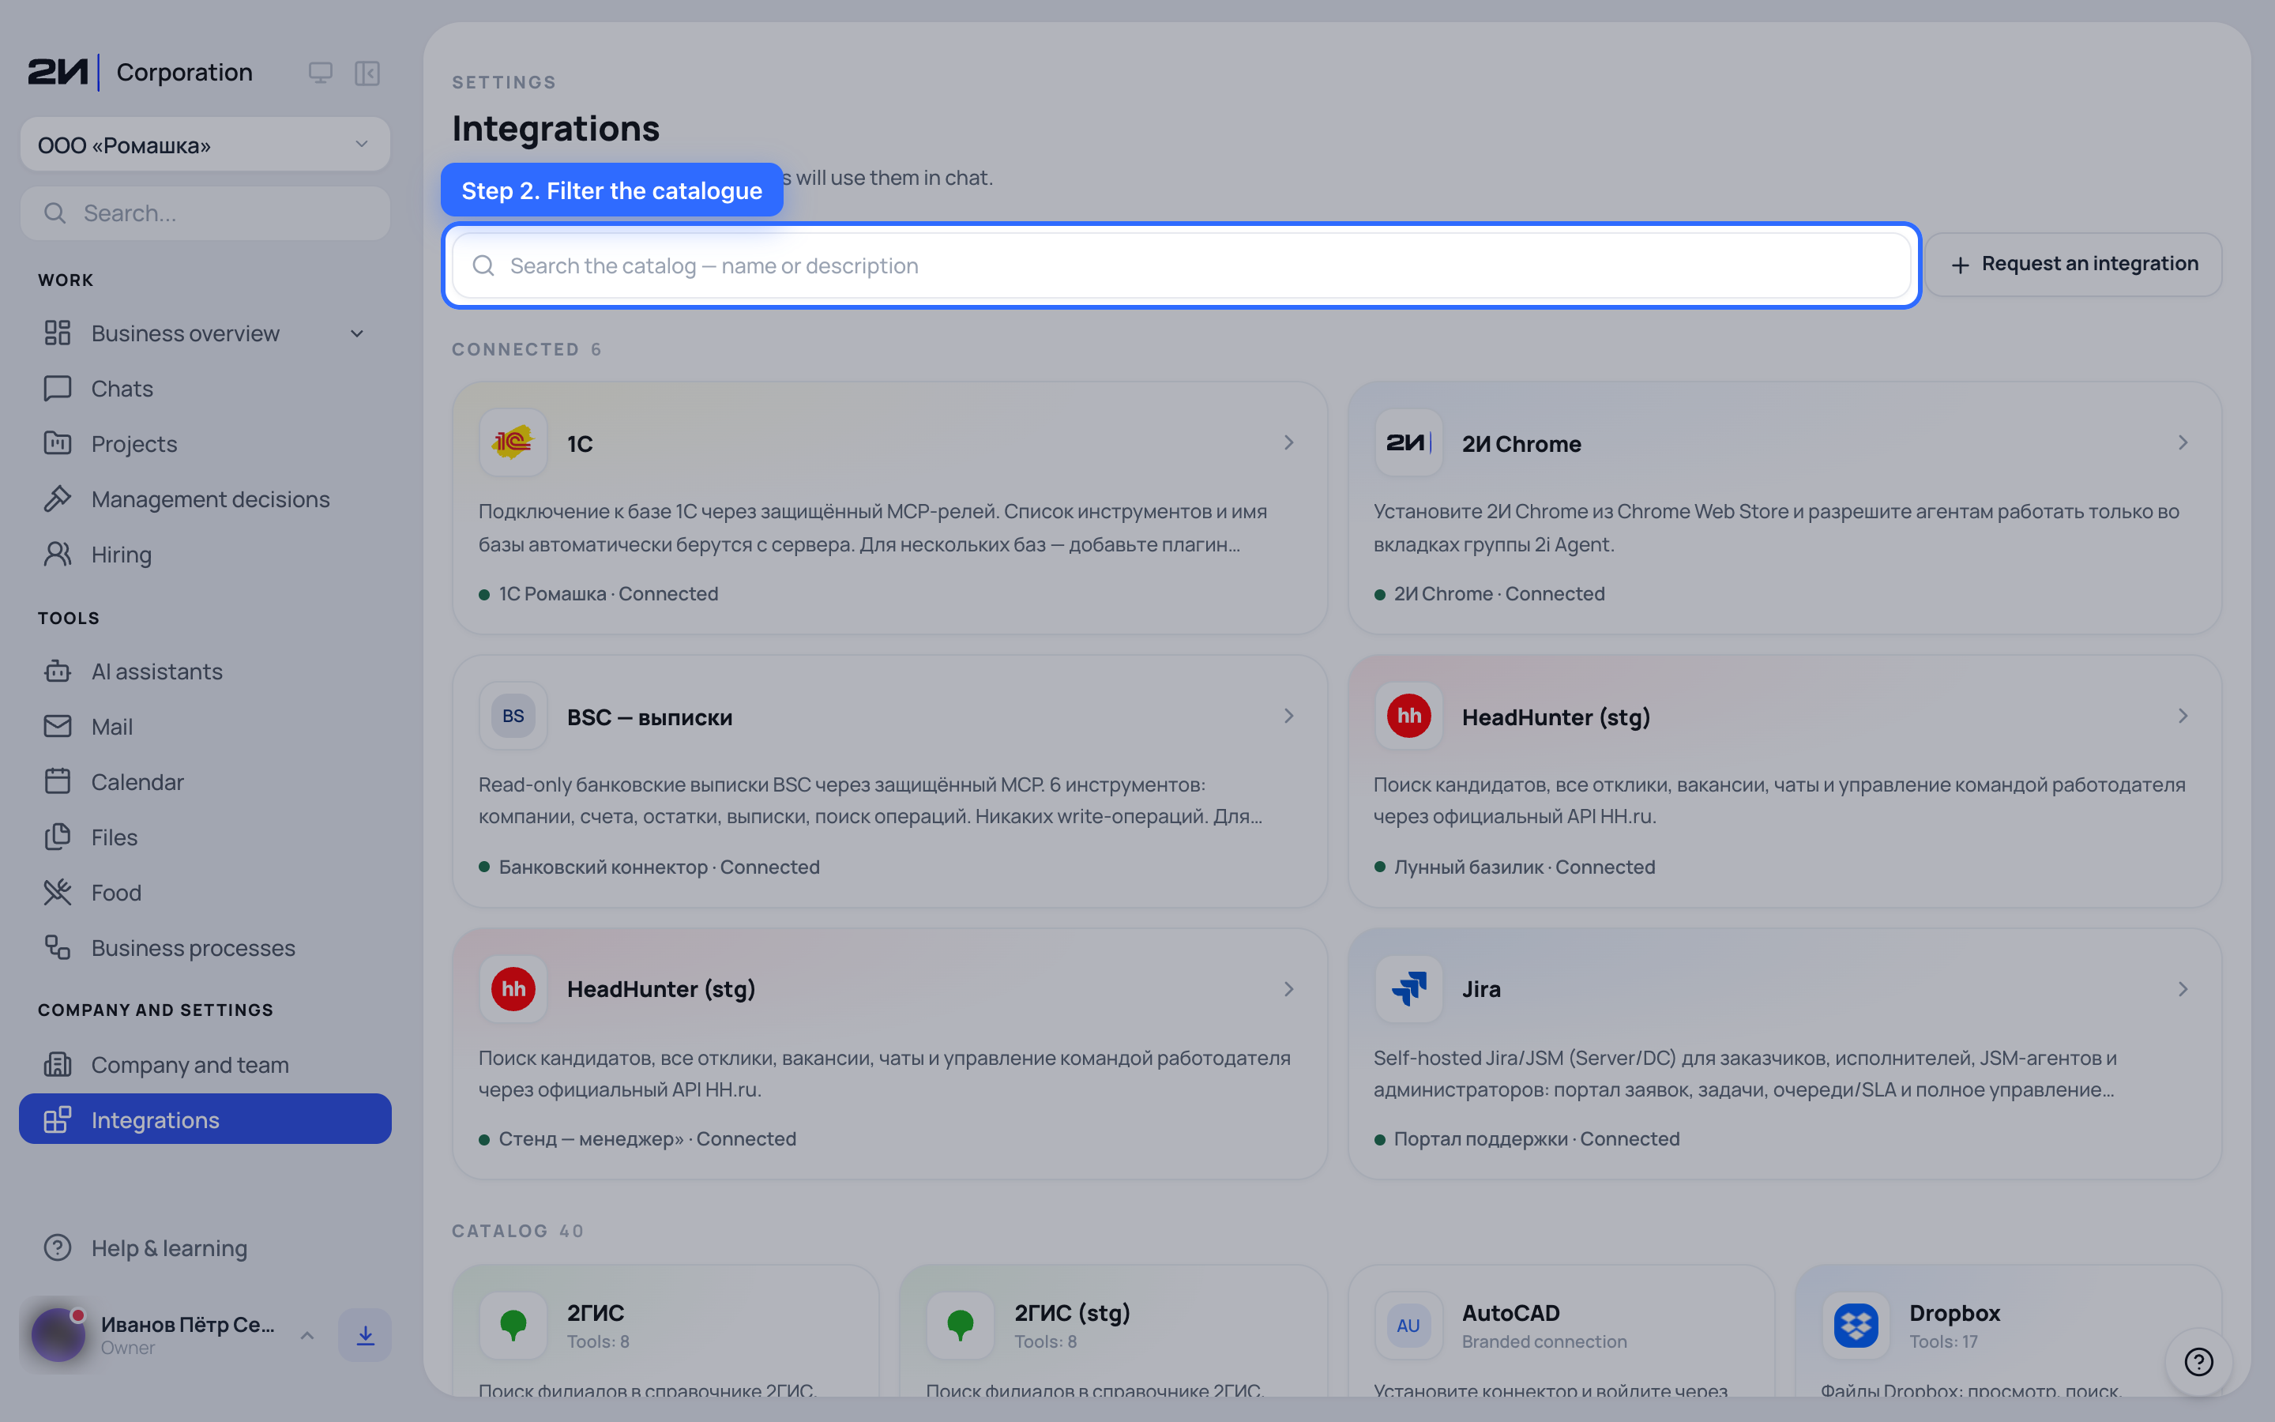2275x1422 pixels.
Task: Go to Projects in the sidebar
Action: (205, 444)
